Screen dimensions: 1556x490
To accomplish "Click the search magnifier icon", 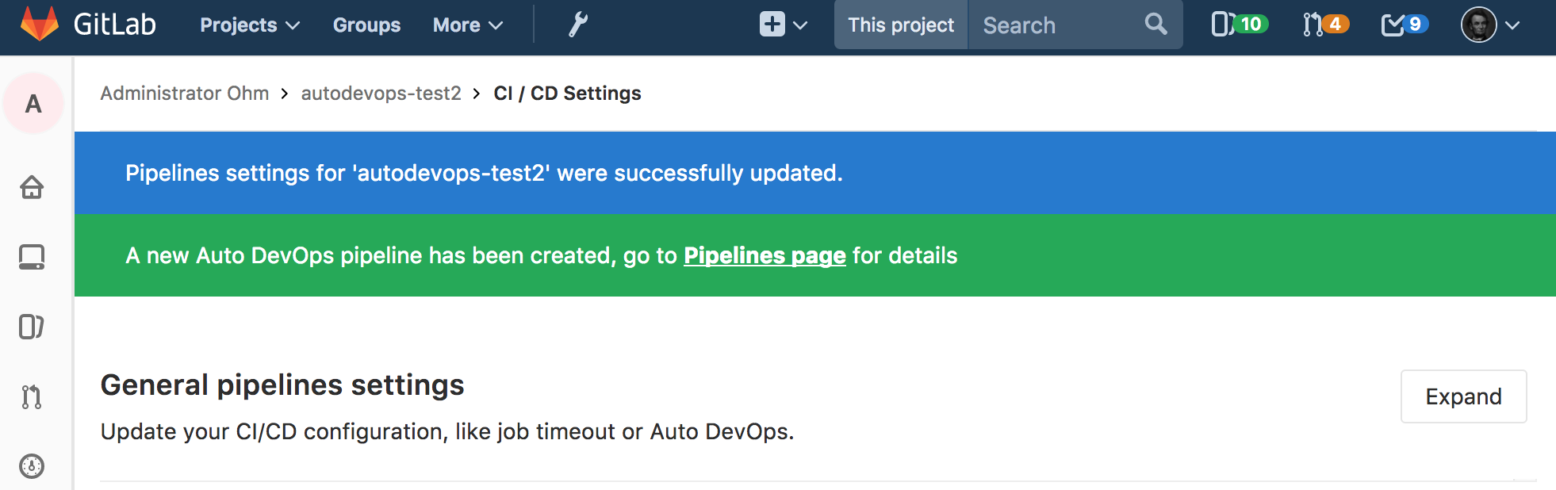I will click(1156, 25).
